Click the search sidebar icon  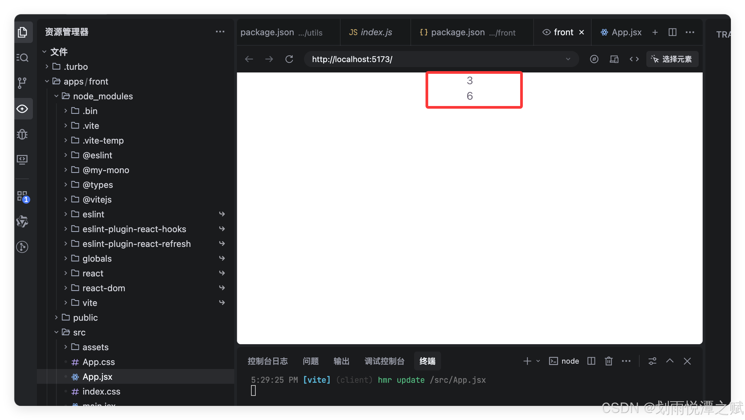[22, 58]
